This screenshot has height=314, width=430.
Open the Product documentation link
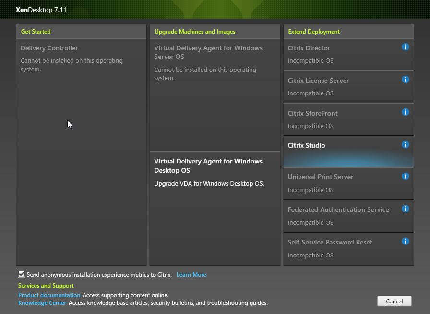pyautogui.click(x=49, y=295)
